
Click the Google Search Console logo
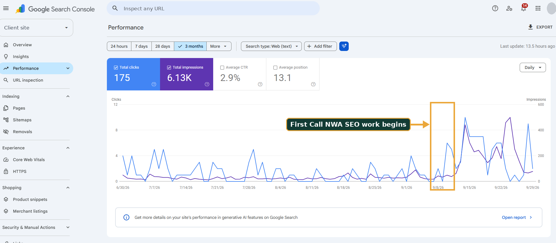click(55, 9)
